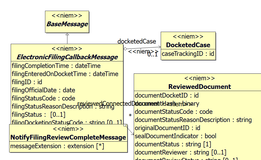Image resolution: width=261 pixels, height=160 pixels.
Task: Click the documentDocketID : id attribute
Action: click(x=166, y=95)
